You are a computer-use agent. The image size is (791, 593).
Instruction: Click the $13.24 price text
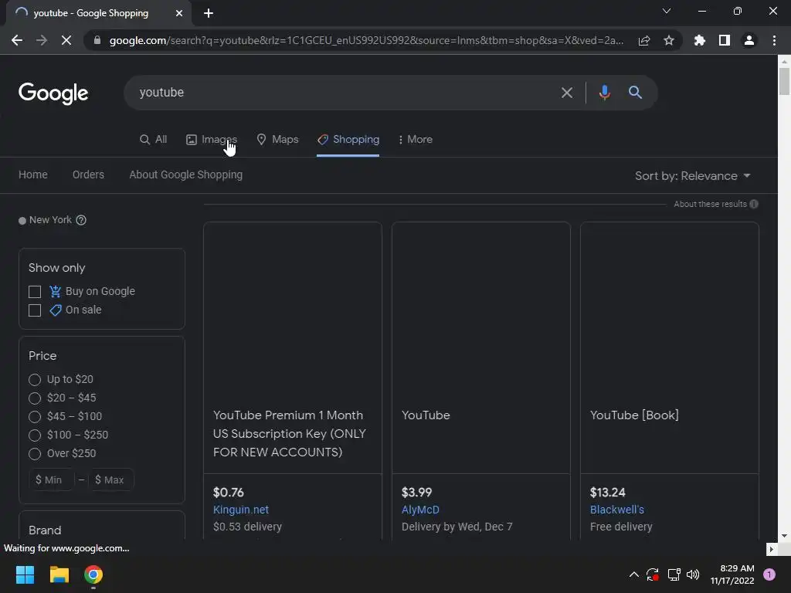click(x=607, y=492)
